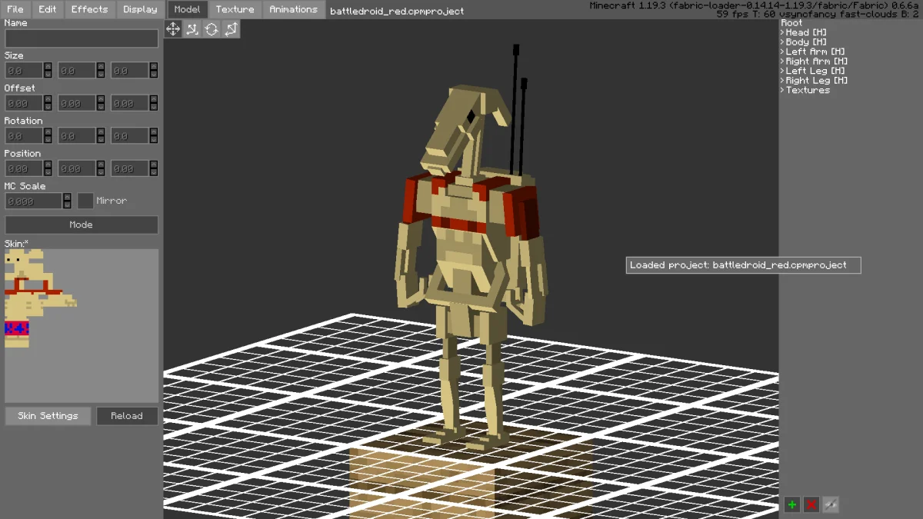Click the MC Scale value field
The image size is (923, 519).
(x=33, y=201)
